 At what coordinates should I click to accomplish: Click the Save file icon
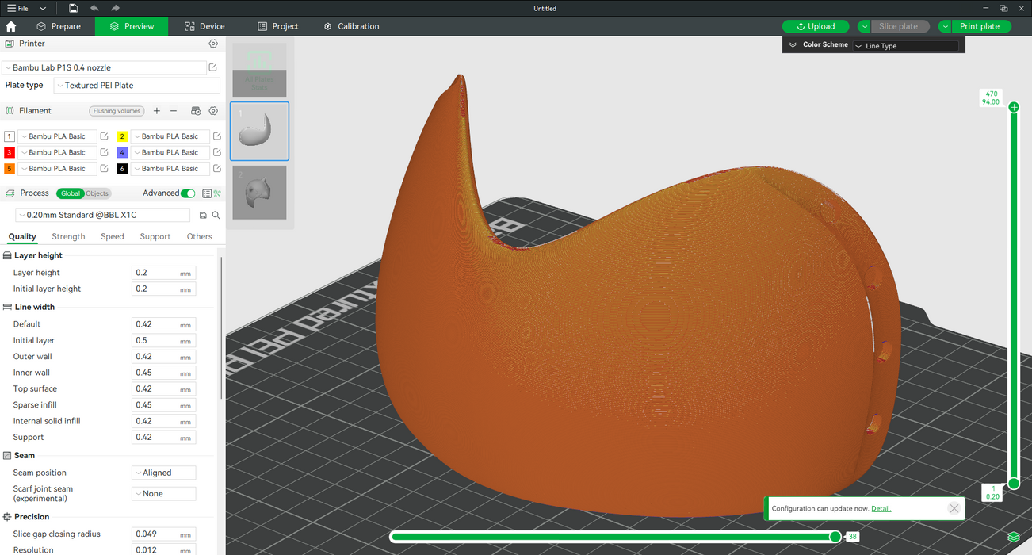click(73, 8)
